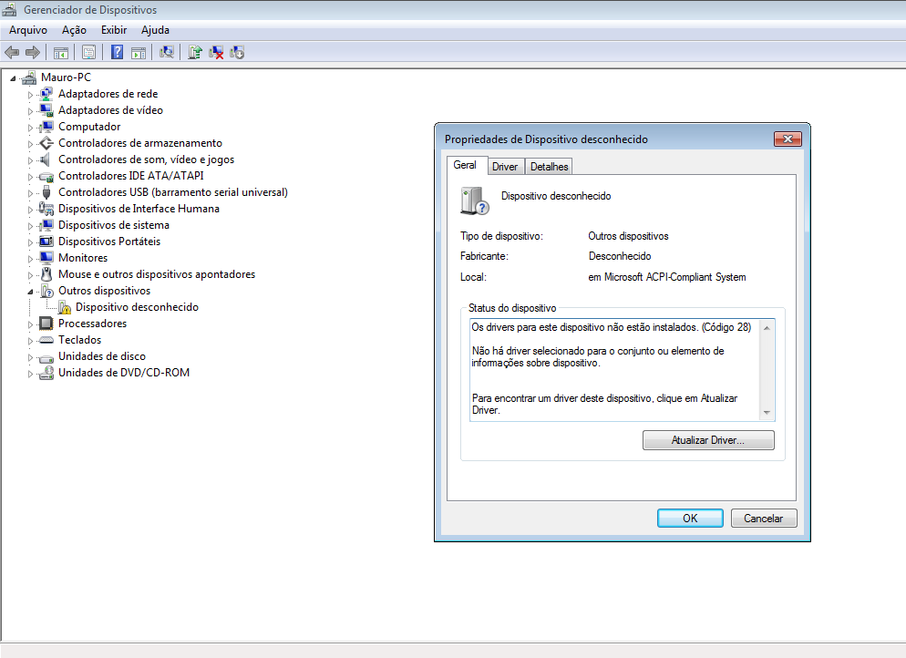Click the blue Help question mark icon
Viewport: 906px width, 658px height.
[x=117, y=53]
